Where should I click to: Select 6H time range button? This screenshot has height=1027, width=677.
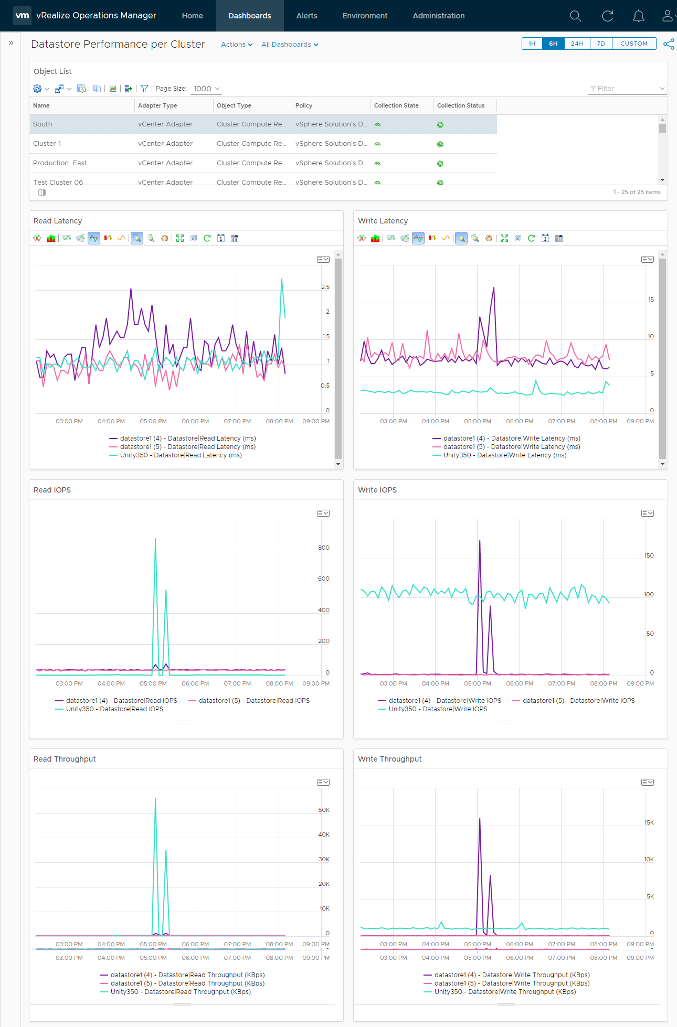click(554, 44)
